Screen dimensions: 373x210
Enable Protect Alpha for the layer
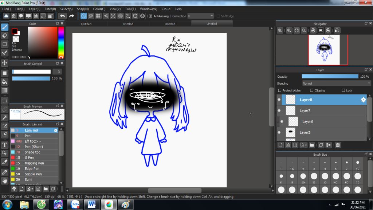[x=280, y=90]
